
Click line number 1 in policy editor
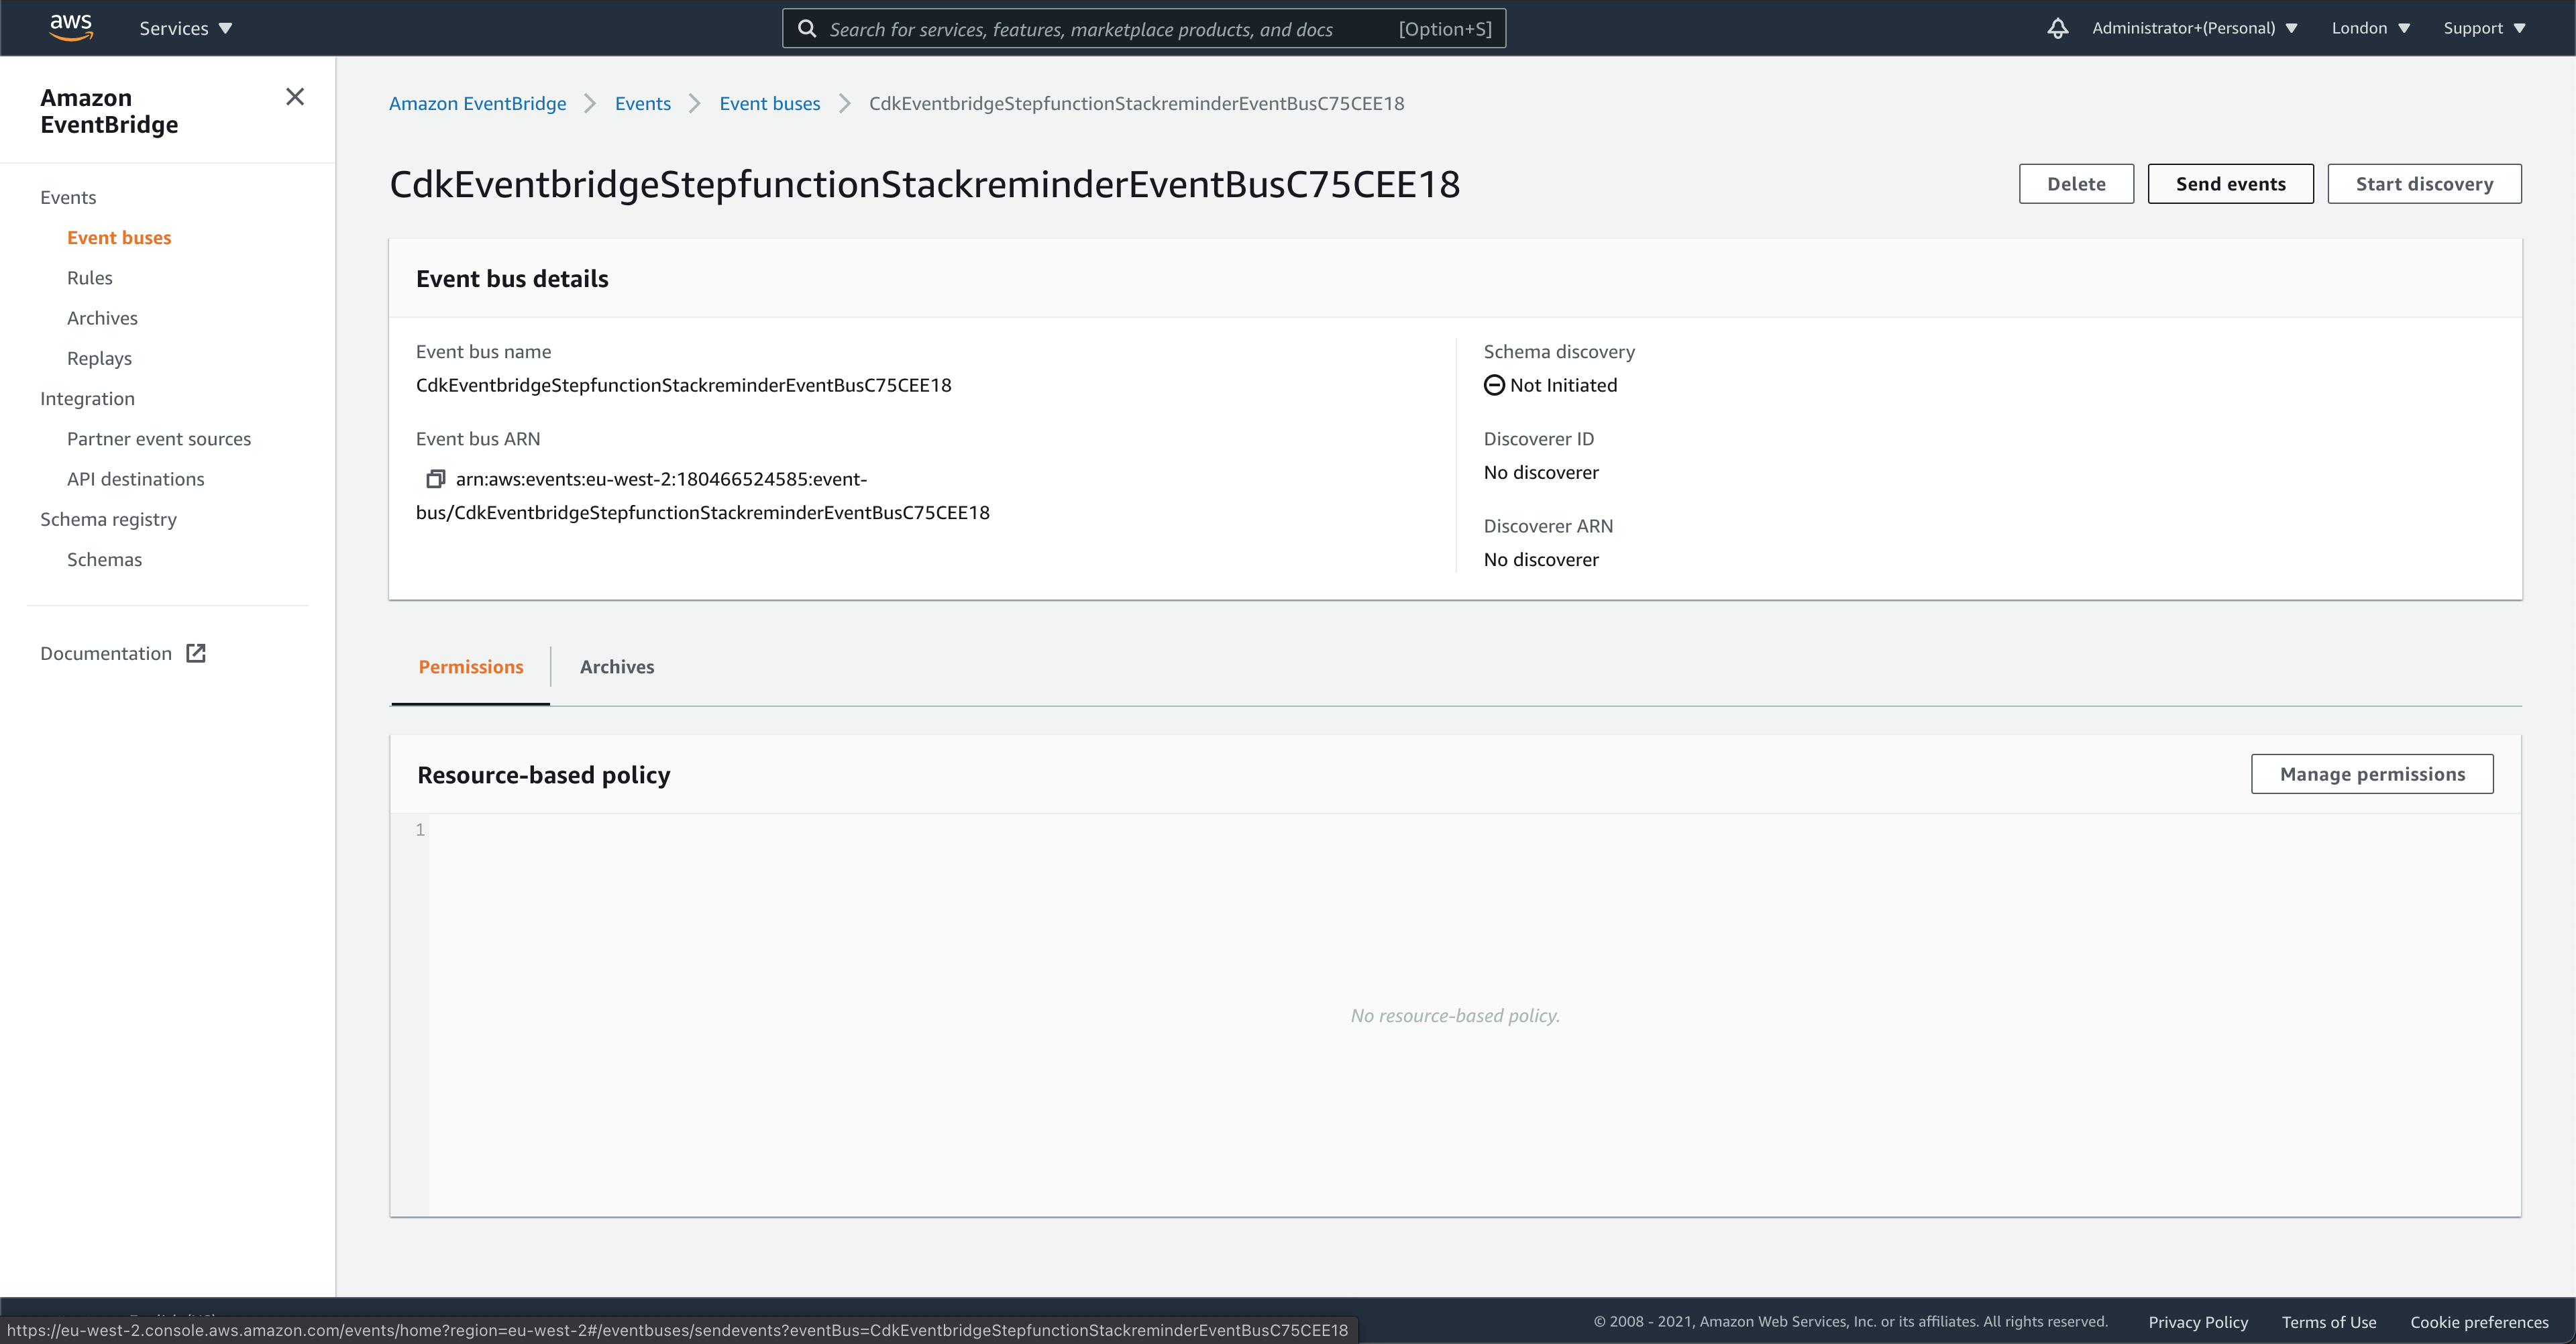click(x=420, y=830)
